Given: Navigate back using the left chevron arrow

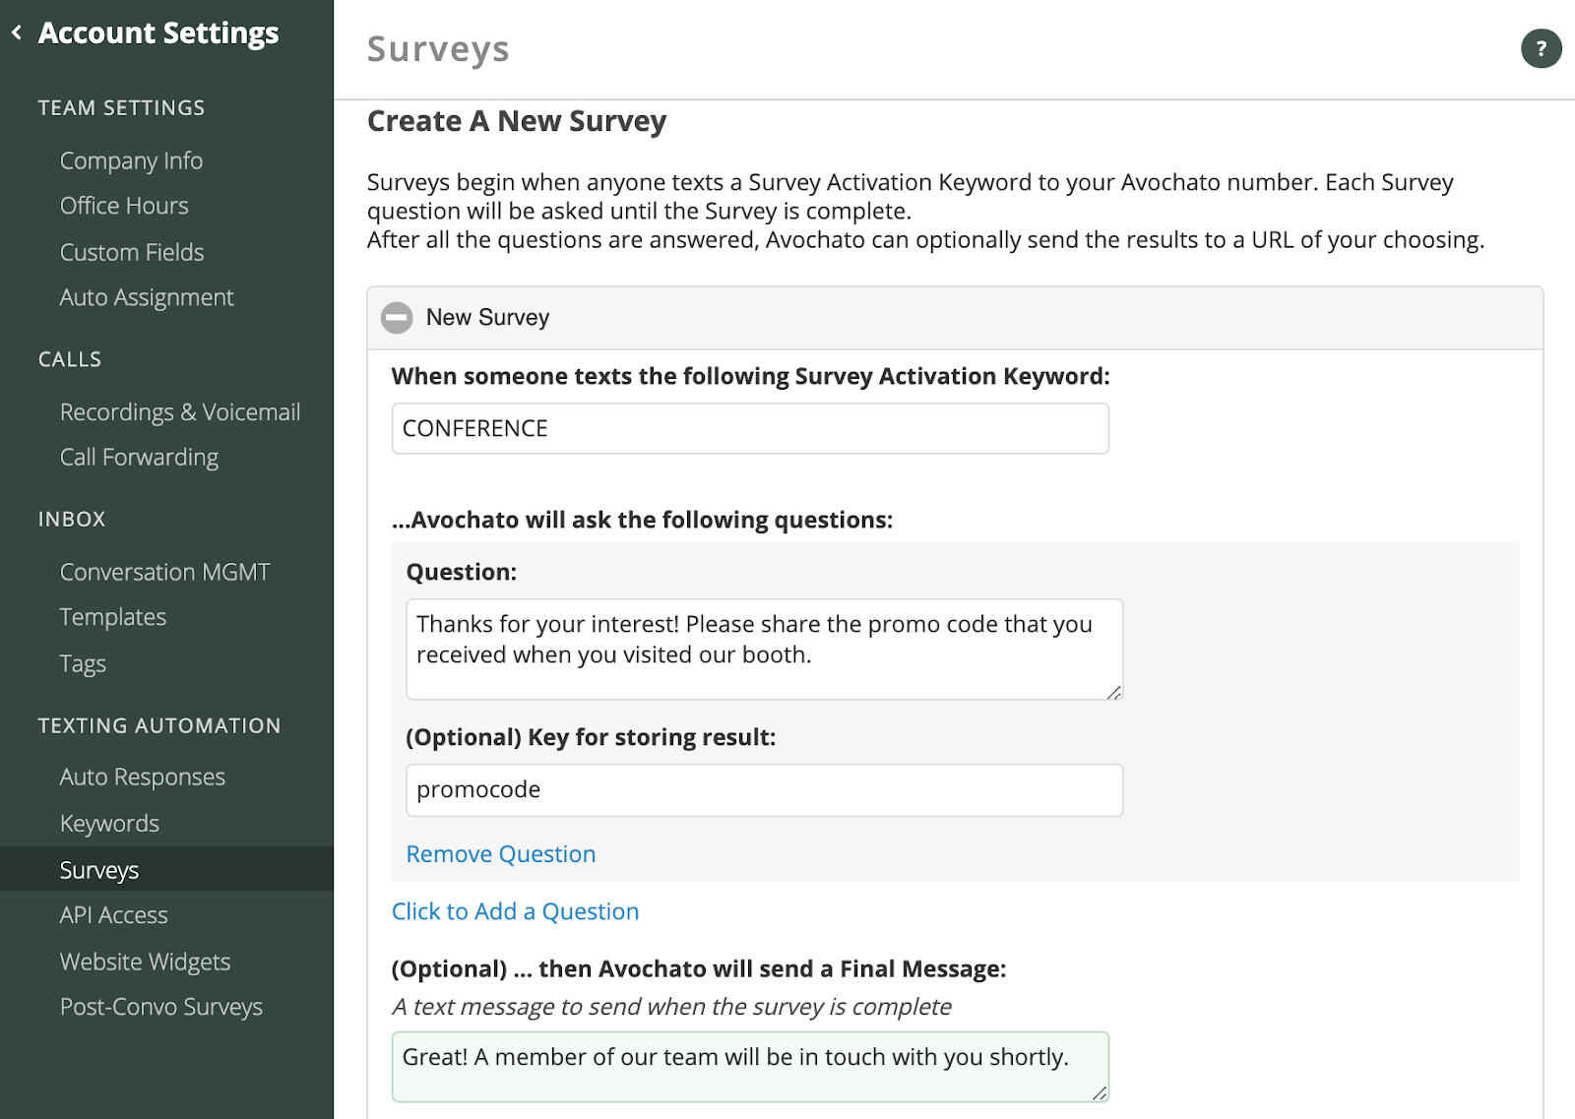Looking at the screenshot, I should (x=16, y=31).
